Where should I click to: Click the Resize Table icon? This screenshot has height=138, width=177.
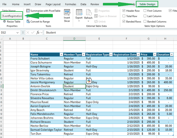pos(4,22)
